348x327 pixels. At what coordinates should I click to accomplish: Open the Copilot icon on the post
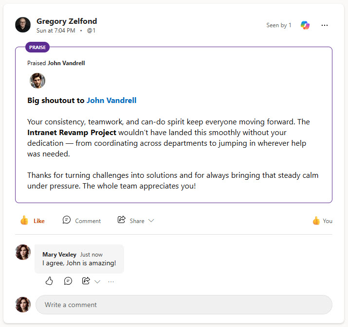click(x=305, y=25)
